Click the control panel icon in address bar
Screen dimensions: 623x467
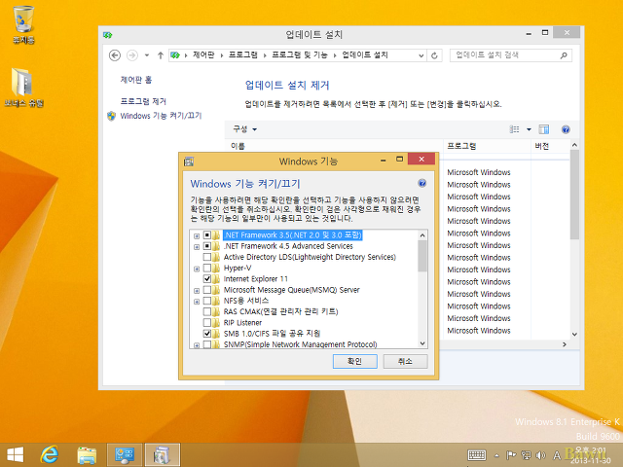coord(175,55)
